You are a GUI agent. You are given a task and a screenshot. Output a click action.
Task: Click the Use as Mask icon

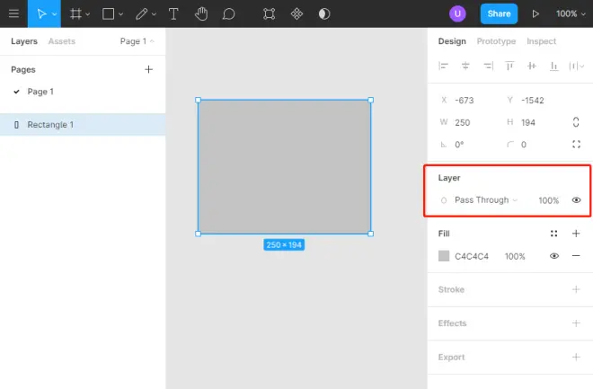tap(324, 14)
